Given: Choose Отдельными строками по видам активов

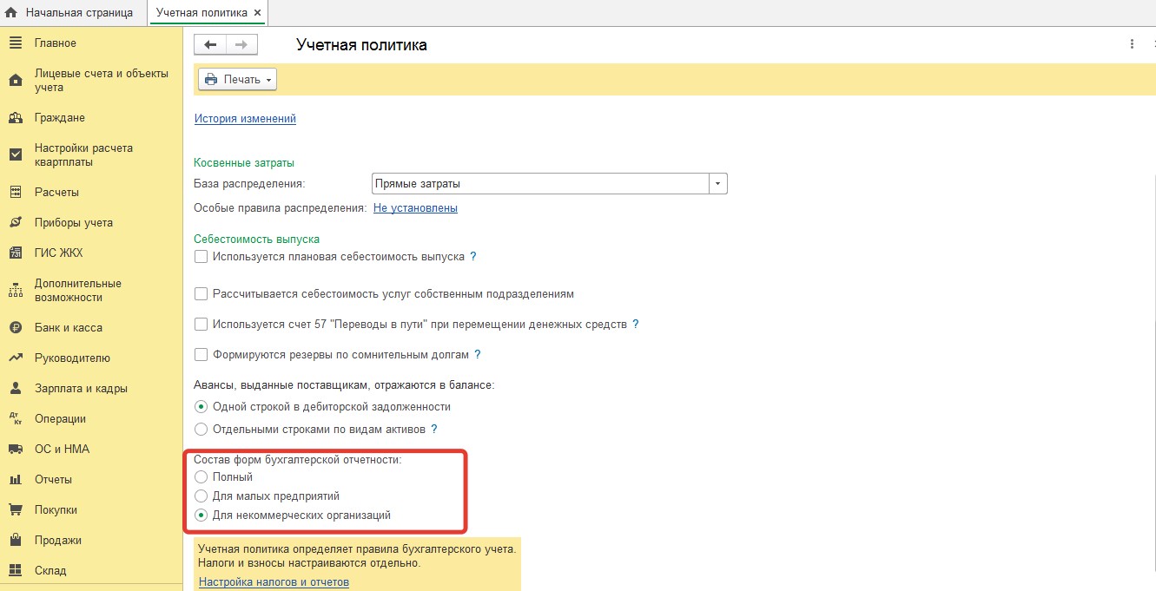Looking at the screenshot, I should tap(201, 430).
